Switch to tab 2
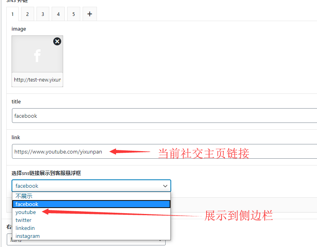The image size is (317, 247). tap(27, 14)
